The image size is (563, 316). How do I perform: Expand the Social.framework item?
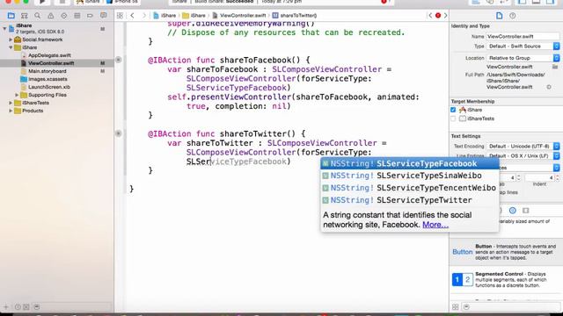click(x=11, y=39)
